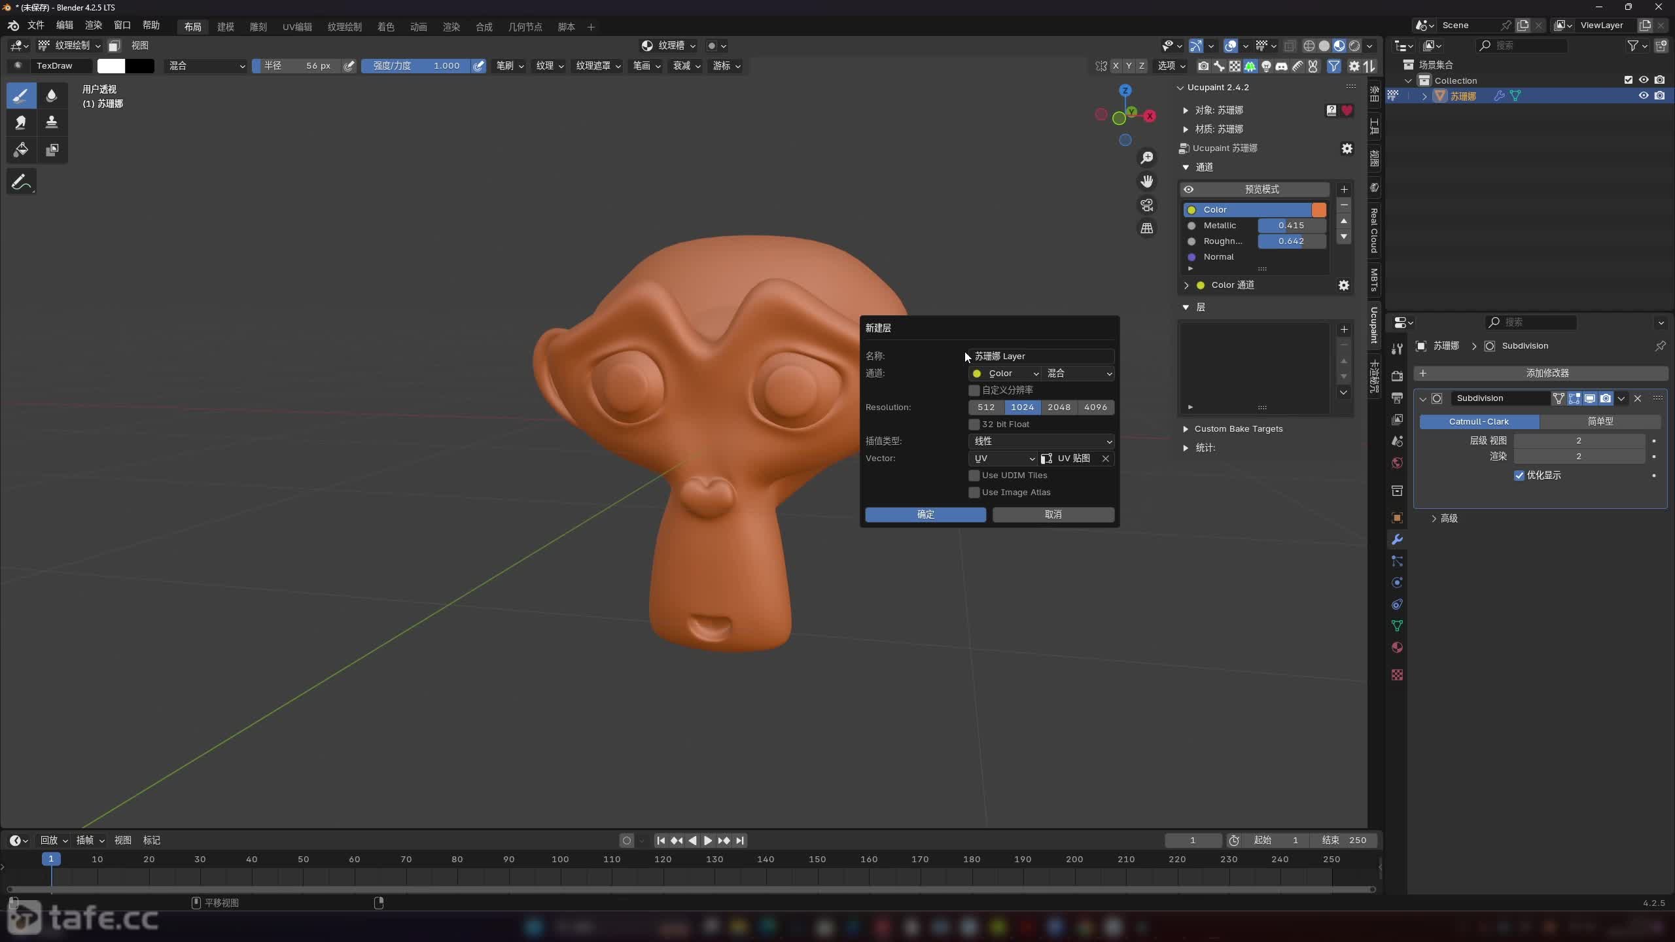The width and height of the screenshot is (1675, 942).
Task: Enable Use UDIM Tiles checkbox
Action: coord(974,476)
